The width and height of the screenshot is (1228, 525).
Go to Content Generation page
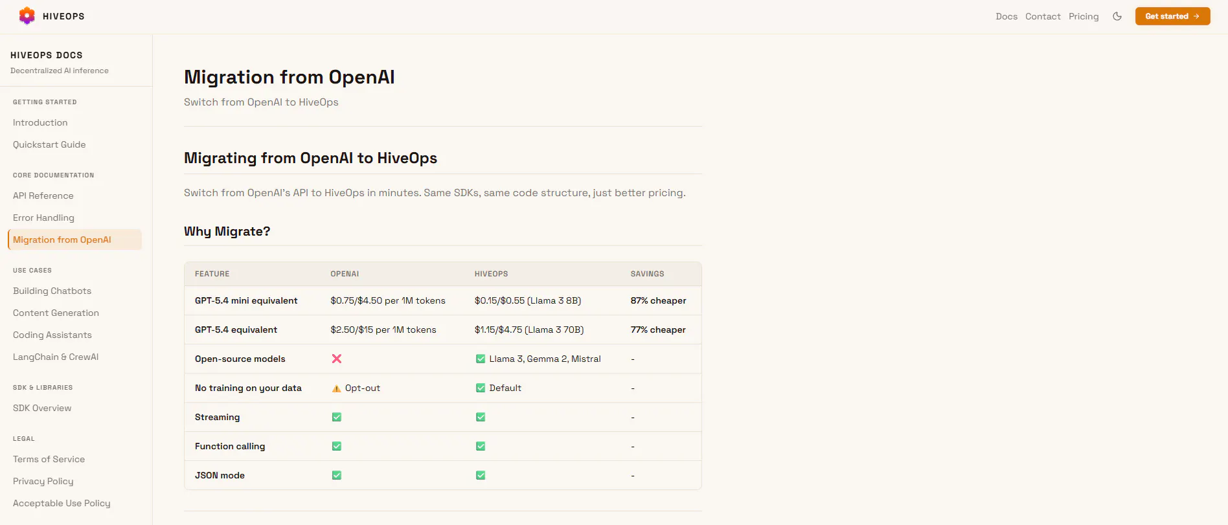[x=56, y=313]
